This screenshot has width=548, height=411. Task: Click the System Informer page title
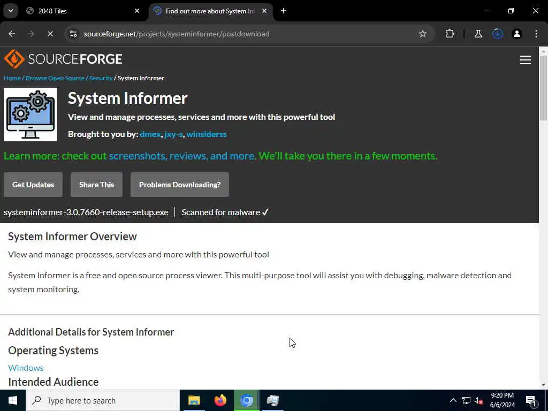[x=127, y=98]
